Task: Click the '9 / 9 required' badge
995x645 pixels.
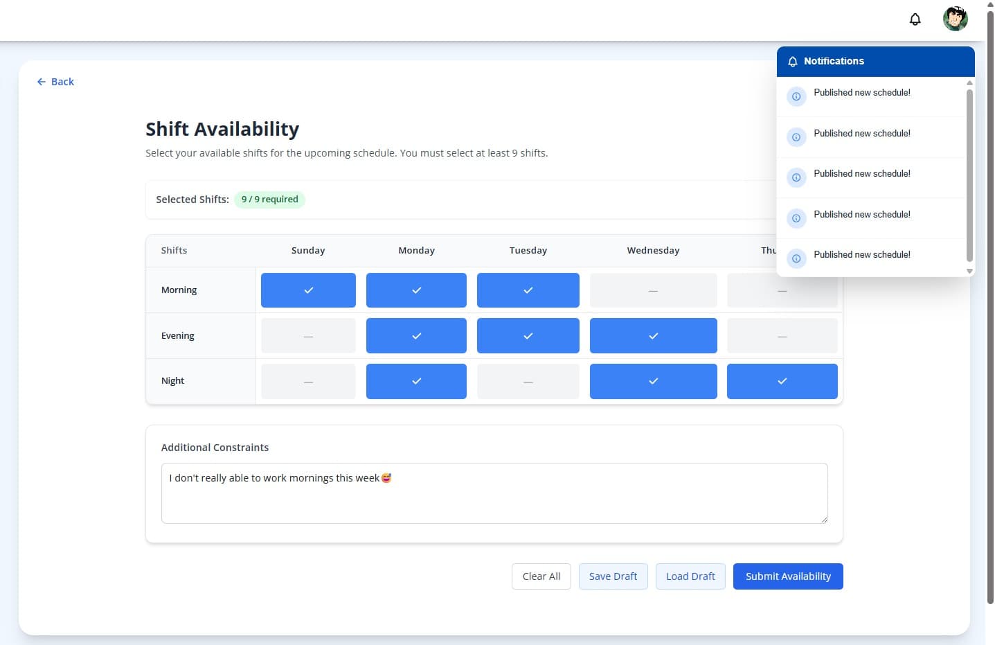Action: 269,200
